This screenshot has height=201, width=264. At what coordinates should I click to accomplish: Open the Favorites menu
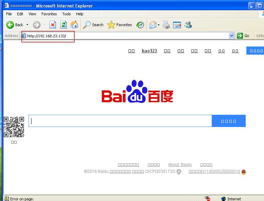(49, 14)
